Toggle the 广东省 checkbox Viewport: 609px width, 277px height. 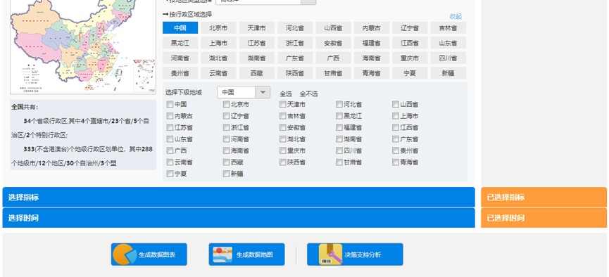click(x=396, y=139)
